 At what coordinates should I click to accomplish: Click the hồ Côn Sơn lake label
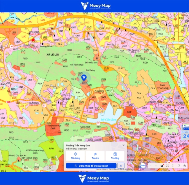109,120
